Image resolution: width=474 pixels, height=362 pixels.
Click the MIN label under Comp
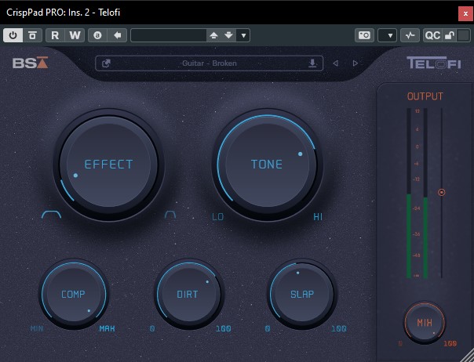click(x=37, y=328)
